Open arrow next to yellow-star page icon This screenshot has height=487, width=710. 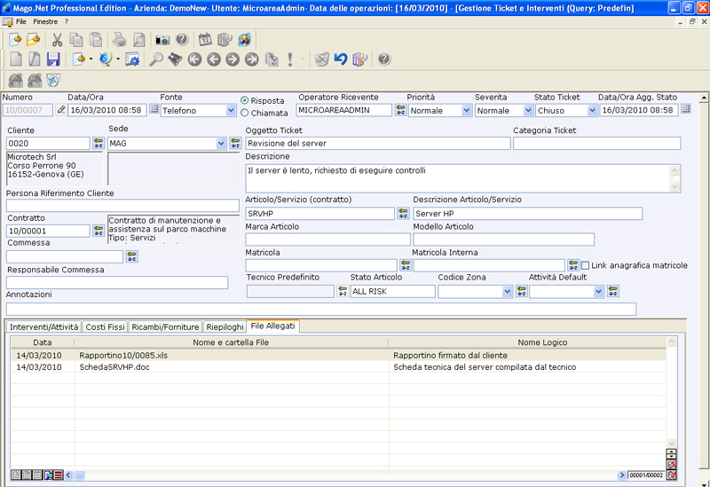91,59
